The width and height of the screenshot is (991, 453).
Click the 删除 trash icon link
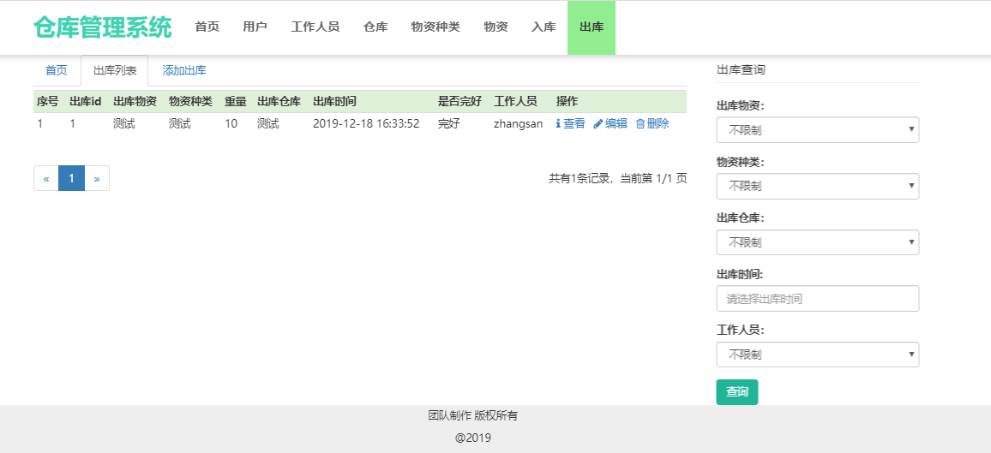(652, 123)
